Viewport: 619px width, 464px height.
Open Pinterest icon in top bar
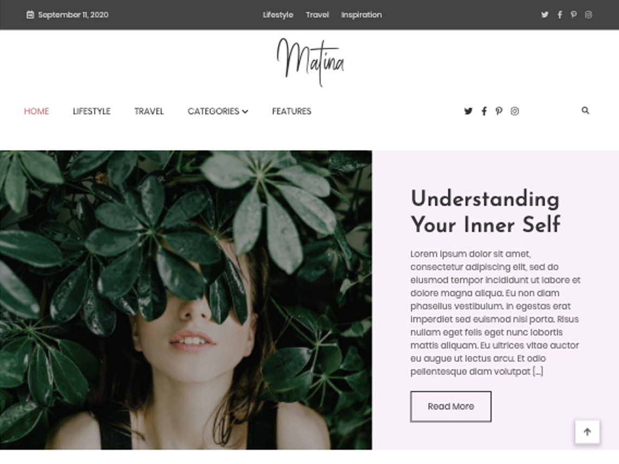click(x=573, y=15)
